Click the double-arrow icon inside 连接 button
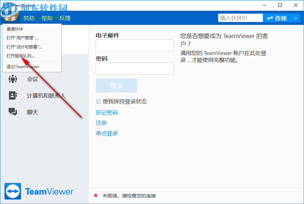Screen dimensions: 304x204 coord(270,18)
